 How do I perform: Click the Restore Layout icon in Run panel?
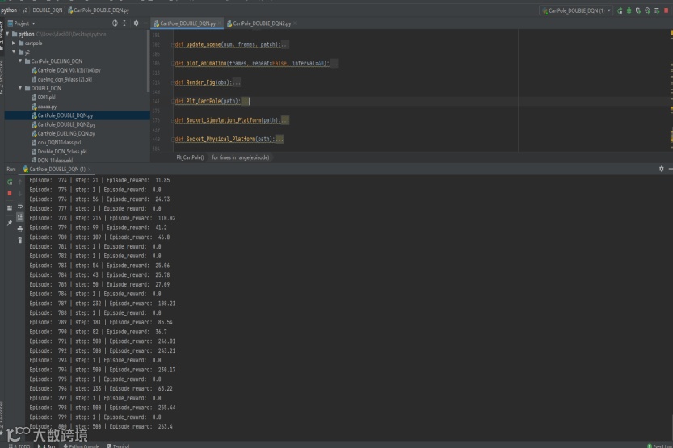click(x=10, y=208)
